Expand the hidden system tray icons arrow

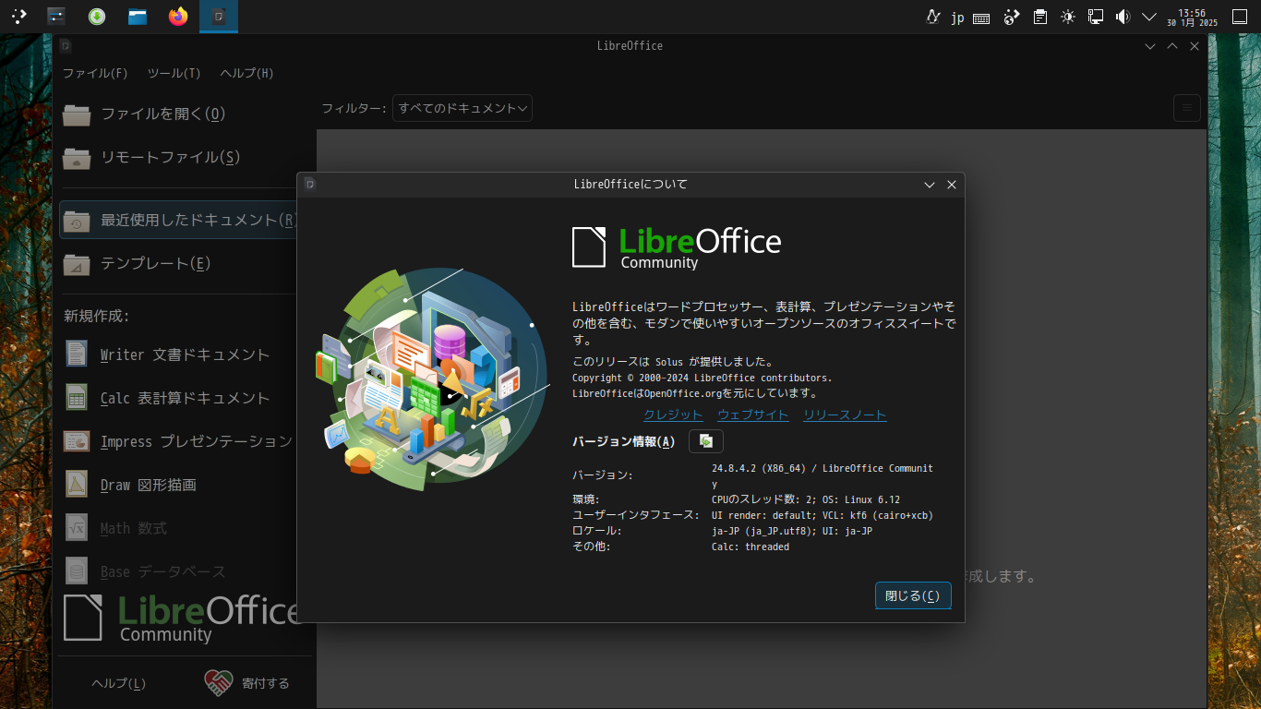(x=1149, y=16)
